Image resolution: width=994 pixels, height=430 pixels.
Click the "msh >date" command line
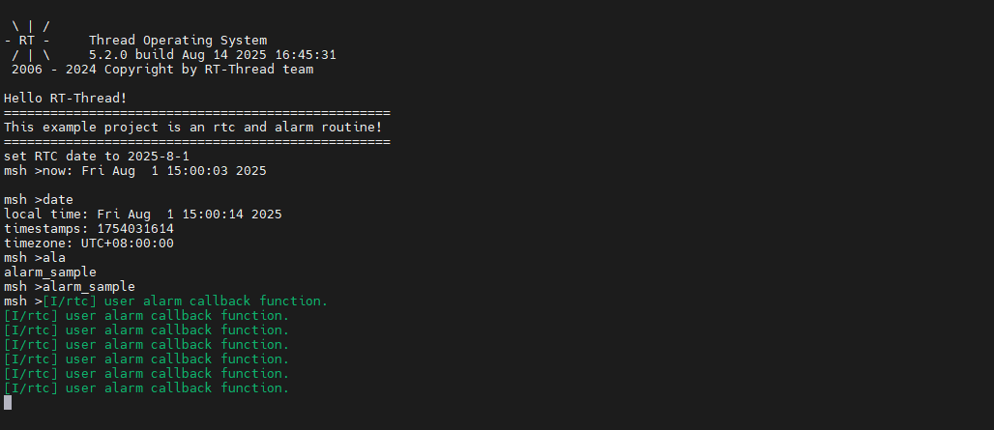tap(39, 200)
